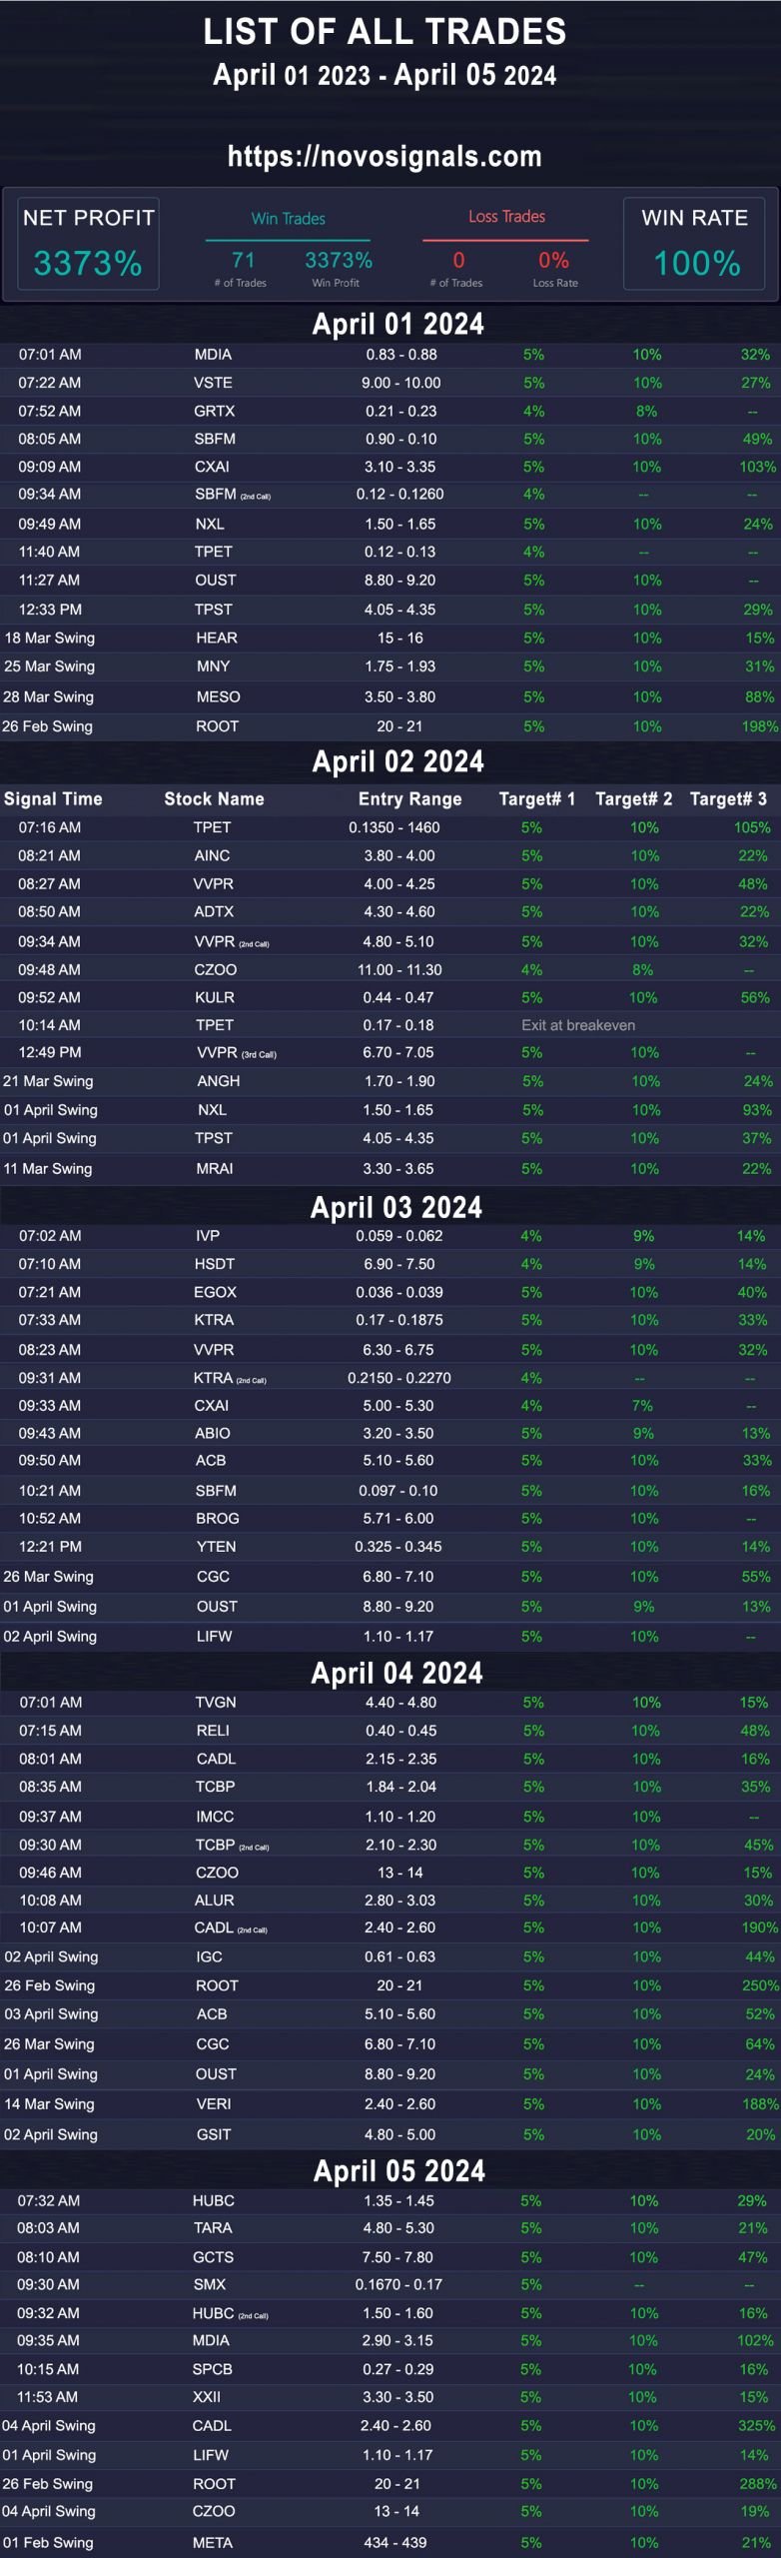Viewport: 781px width, 2558px height.
Task: Click the Entry Range column header
Action: (x=409, y=798)
